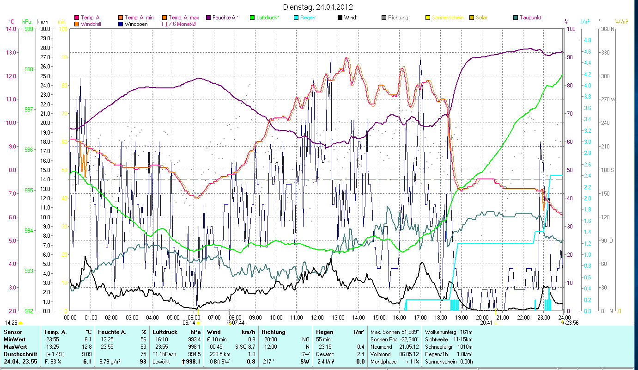The image size is (638, 370).
Task: Click the sunrise sun icon beside 06:14
Action: (199, 323)
